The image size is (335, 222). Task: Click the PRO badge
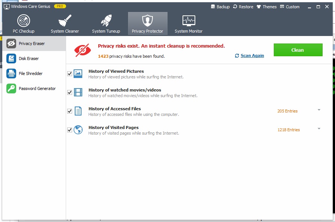[x=60, y=6]
